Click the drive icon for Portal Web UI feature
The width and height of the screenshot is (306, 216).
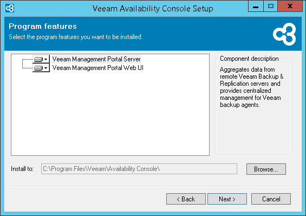click(38, 68)
